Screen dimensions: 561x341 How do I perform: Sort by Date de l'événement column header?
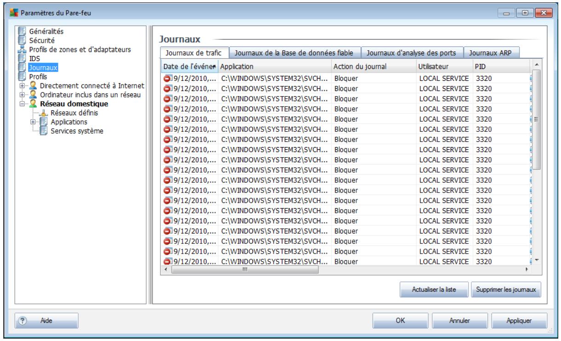click(x=190, y=67)
